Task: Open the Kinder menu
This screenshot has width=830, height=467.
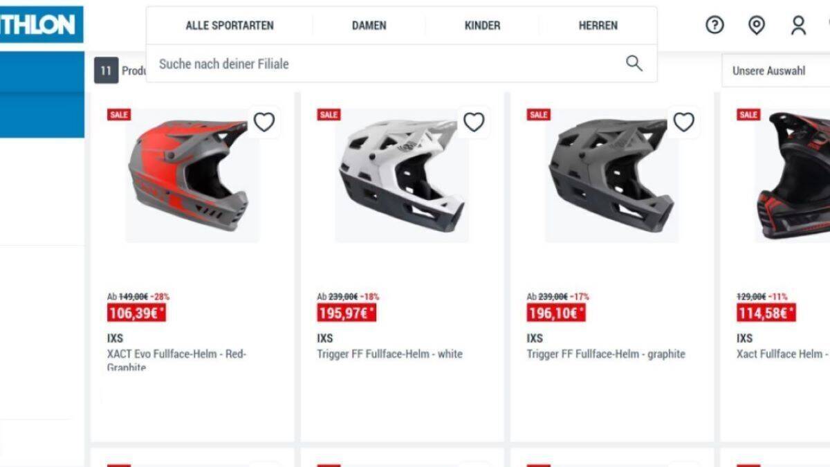Action: [x=482, y=26]
